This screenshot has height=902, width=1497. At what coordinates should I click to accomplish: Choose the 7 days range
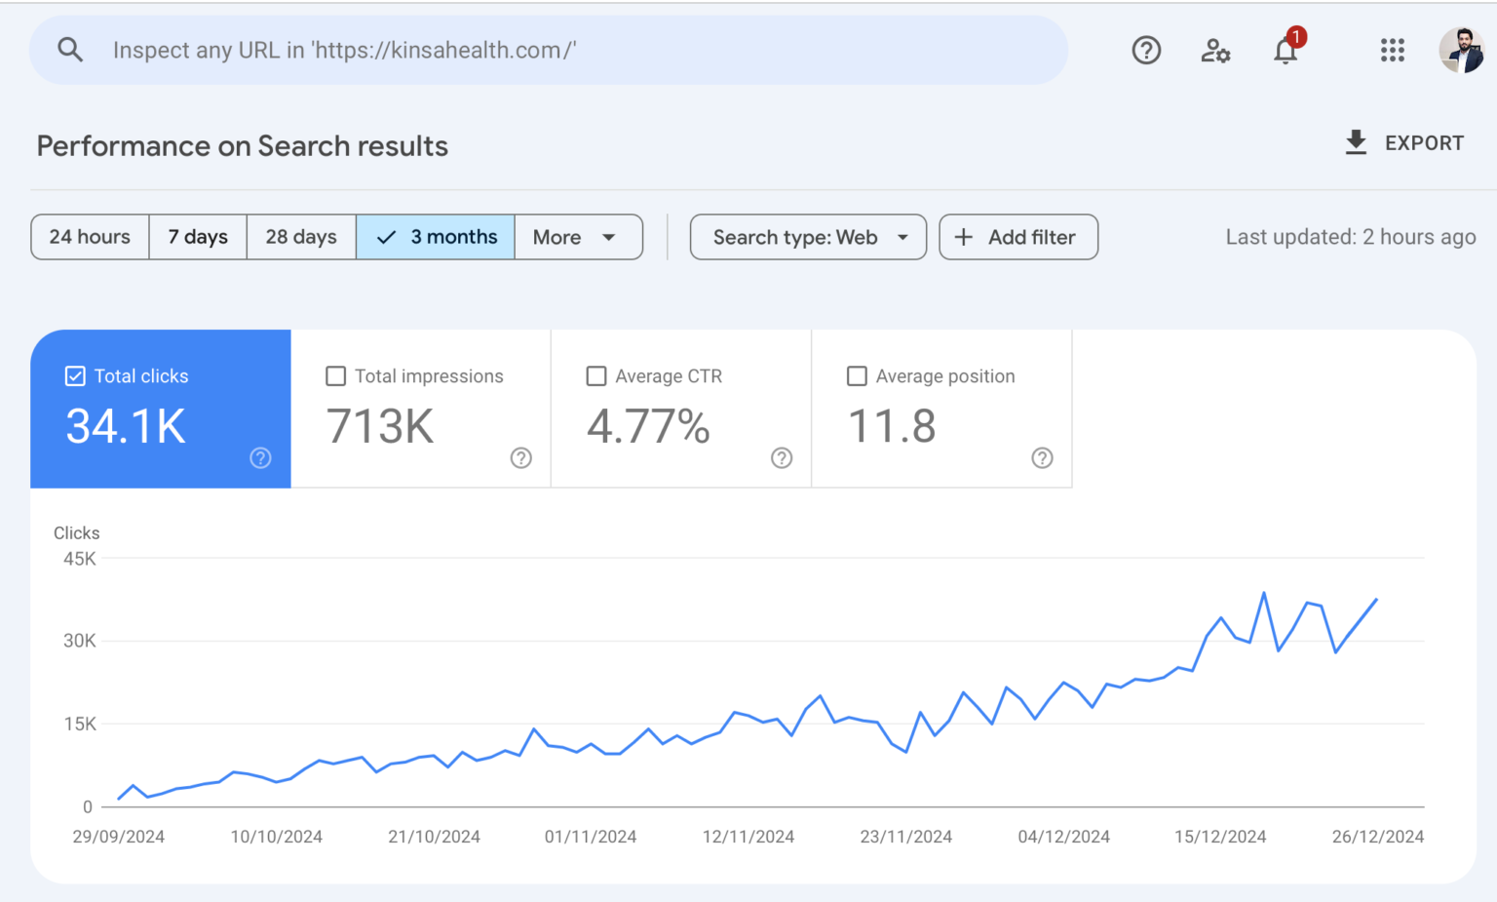coord(198,237)
